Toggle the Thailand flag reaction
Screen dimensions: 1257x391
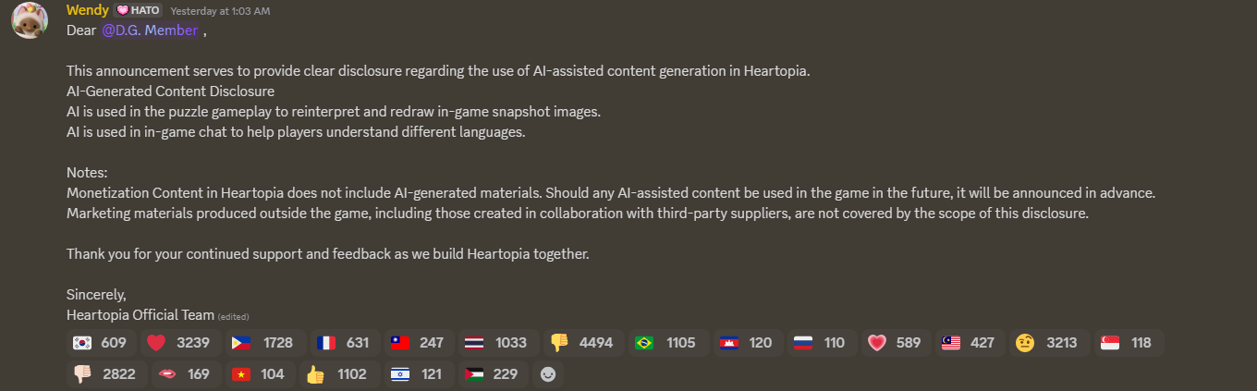498,343
